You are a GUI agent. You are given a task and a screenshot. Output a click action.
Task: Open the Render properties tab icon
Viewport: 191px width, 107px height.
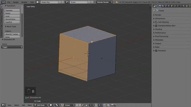pos(160,6)
